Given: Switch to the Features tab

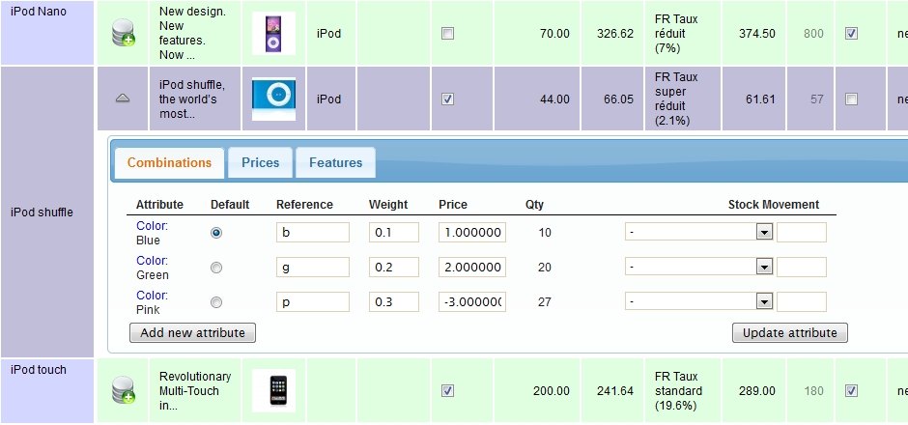Looking at the screenshot, I should 335,163.
